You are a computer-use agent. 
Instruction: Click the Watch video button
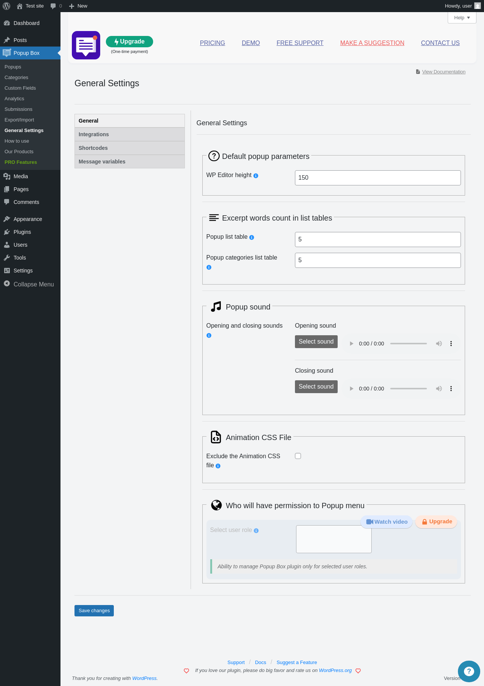point(386,522)
